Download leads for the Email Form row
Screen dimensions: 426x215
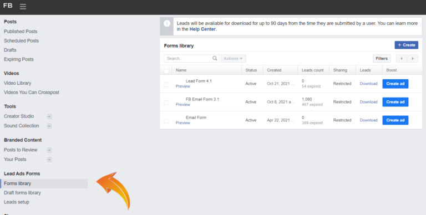click(x=368, y=120)
